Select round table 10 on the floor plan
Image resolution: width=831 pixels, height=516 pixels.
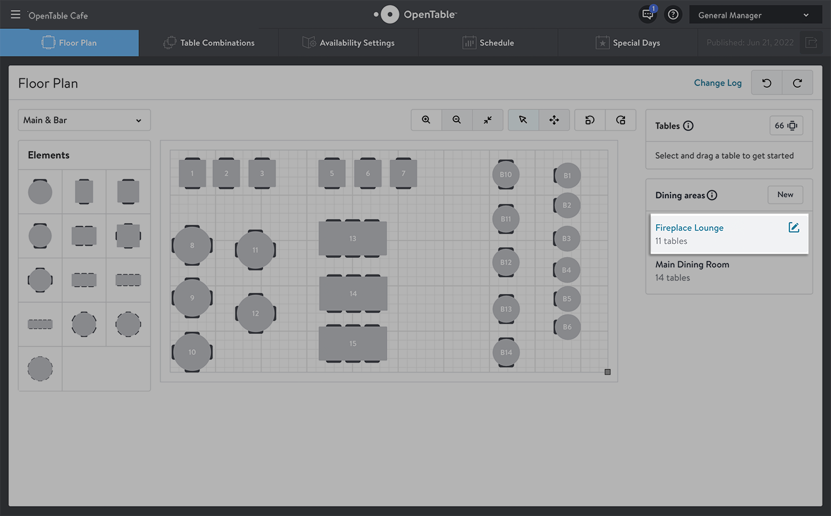click(192, 352)
